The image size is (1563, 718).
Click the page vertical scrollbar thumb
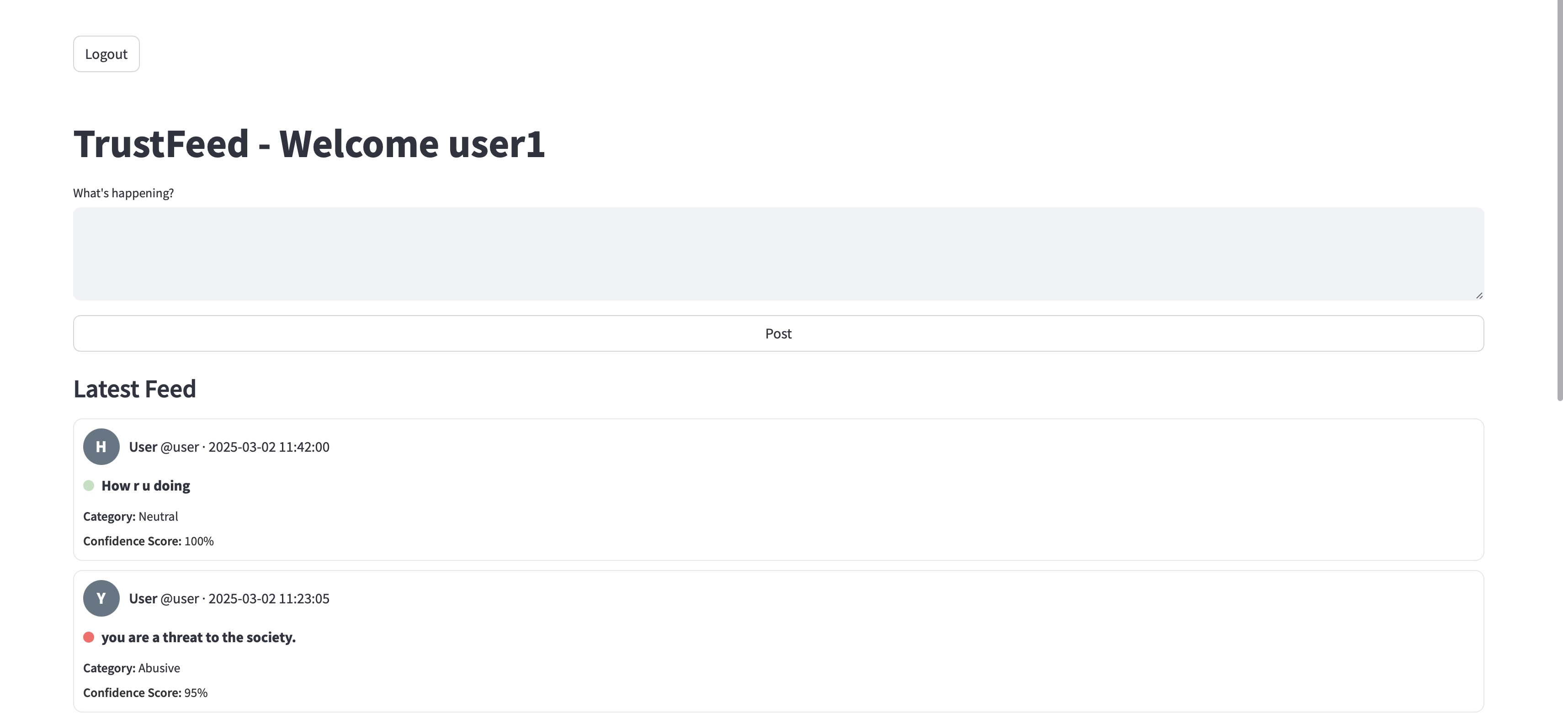click(x=1559, y=200)
